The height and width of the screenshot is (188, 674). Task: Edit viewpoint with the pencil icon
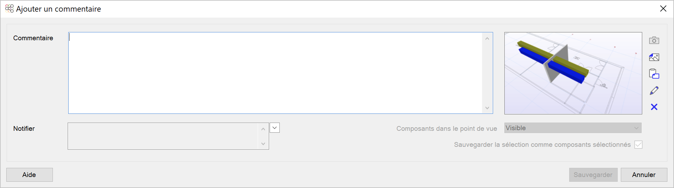[x=654, y=91]
